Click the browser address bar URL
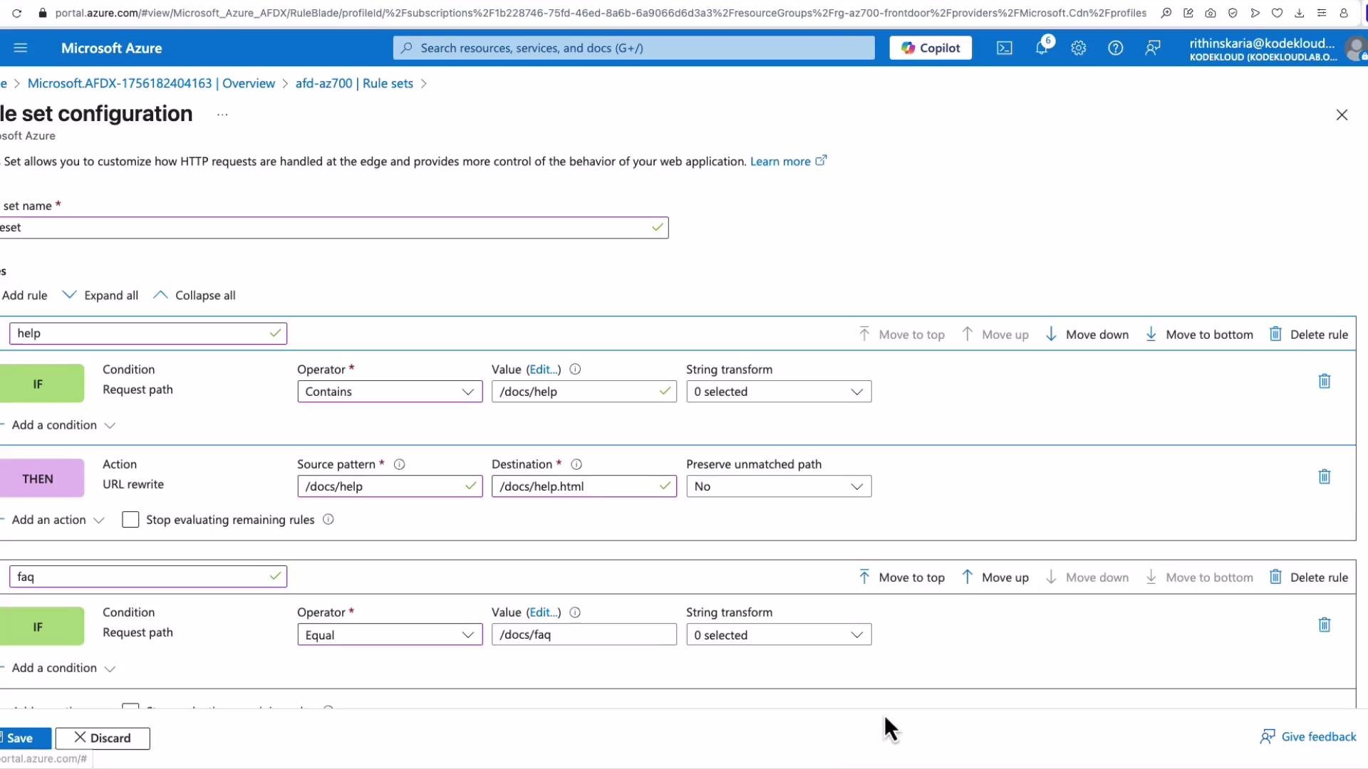Image resolution: width=1368 pixels, height=769 pixels. [x=601, y=13]
